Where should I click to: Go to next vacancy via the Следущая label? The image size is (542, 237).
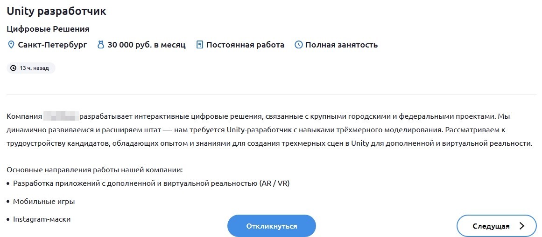point(491,226)
